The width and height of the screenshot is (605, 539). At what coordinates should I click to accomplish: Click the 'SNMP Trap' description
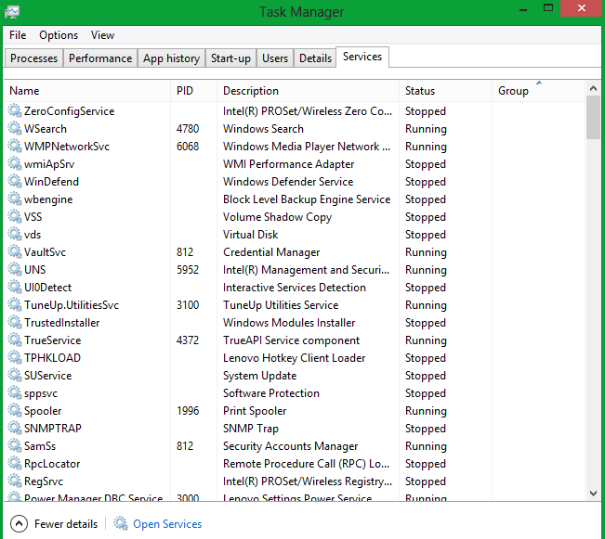coord(250,429)
